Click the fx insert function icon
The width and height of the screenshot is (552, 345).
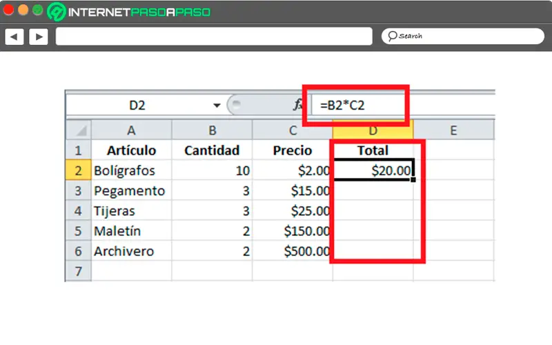[298, 105]
